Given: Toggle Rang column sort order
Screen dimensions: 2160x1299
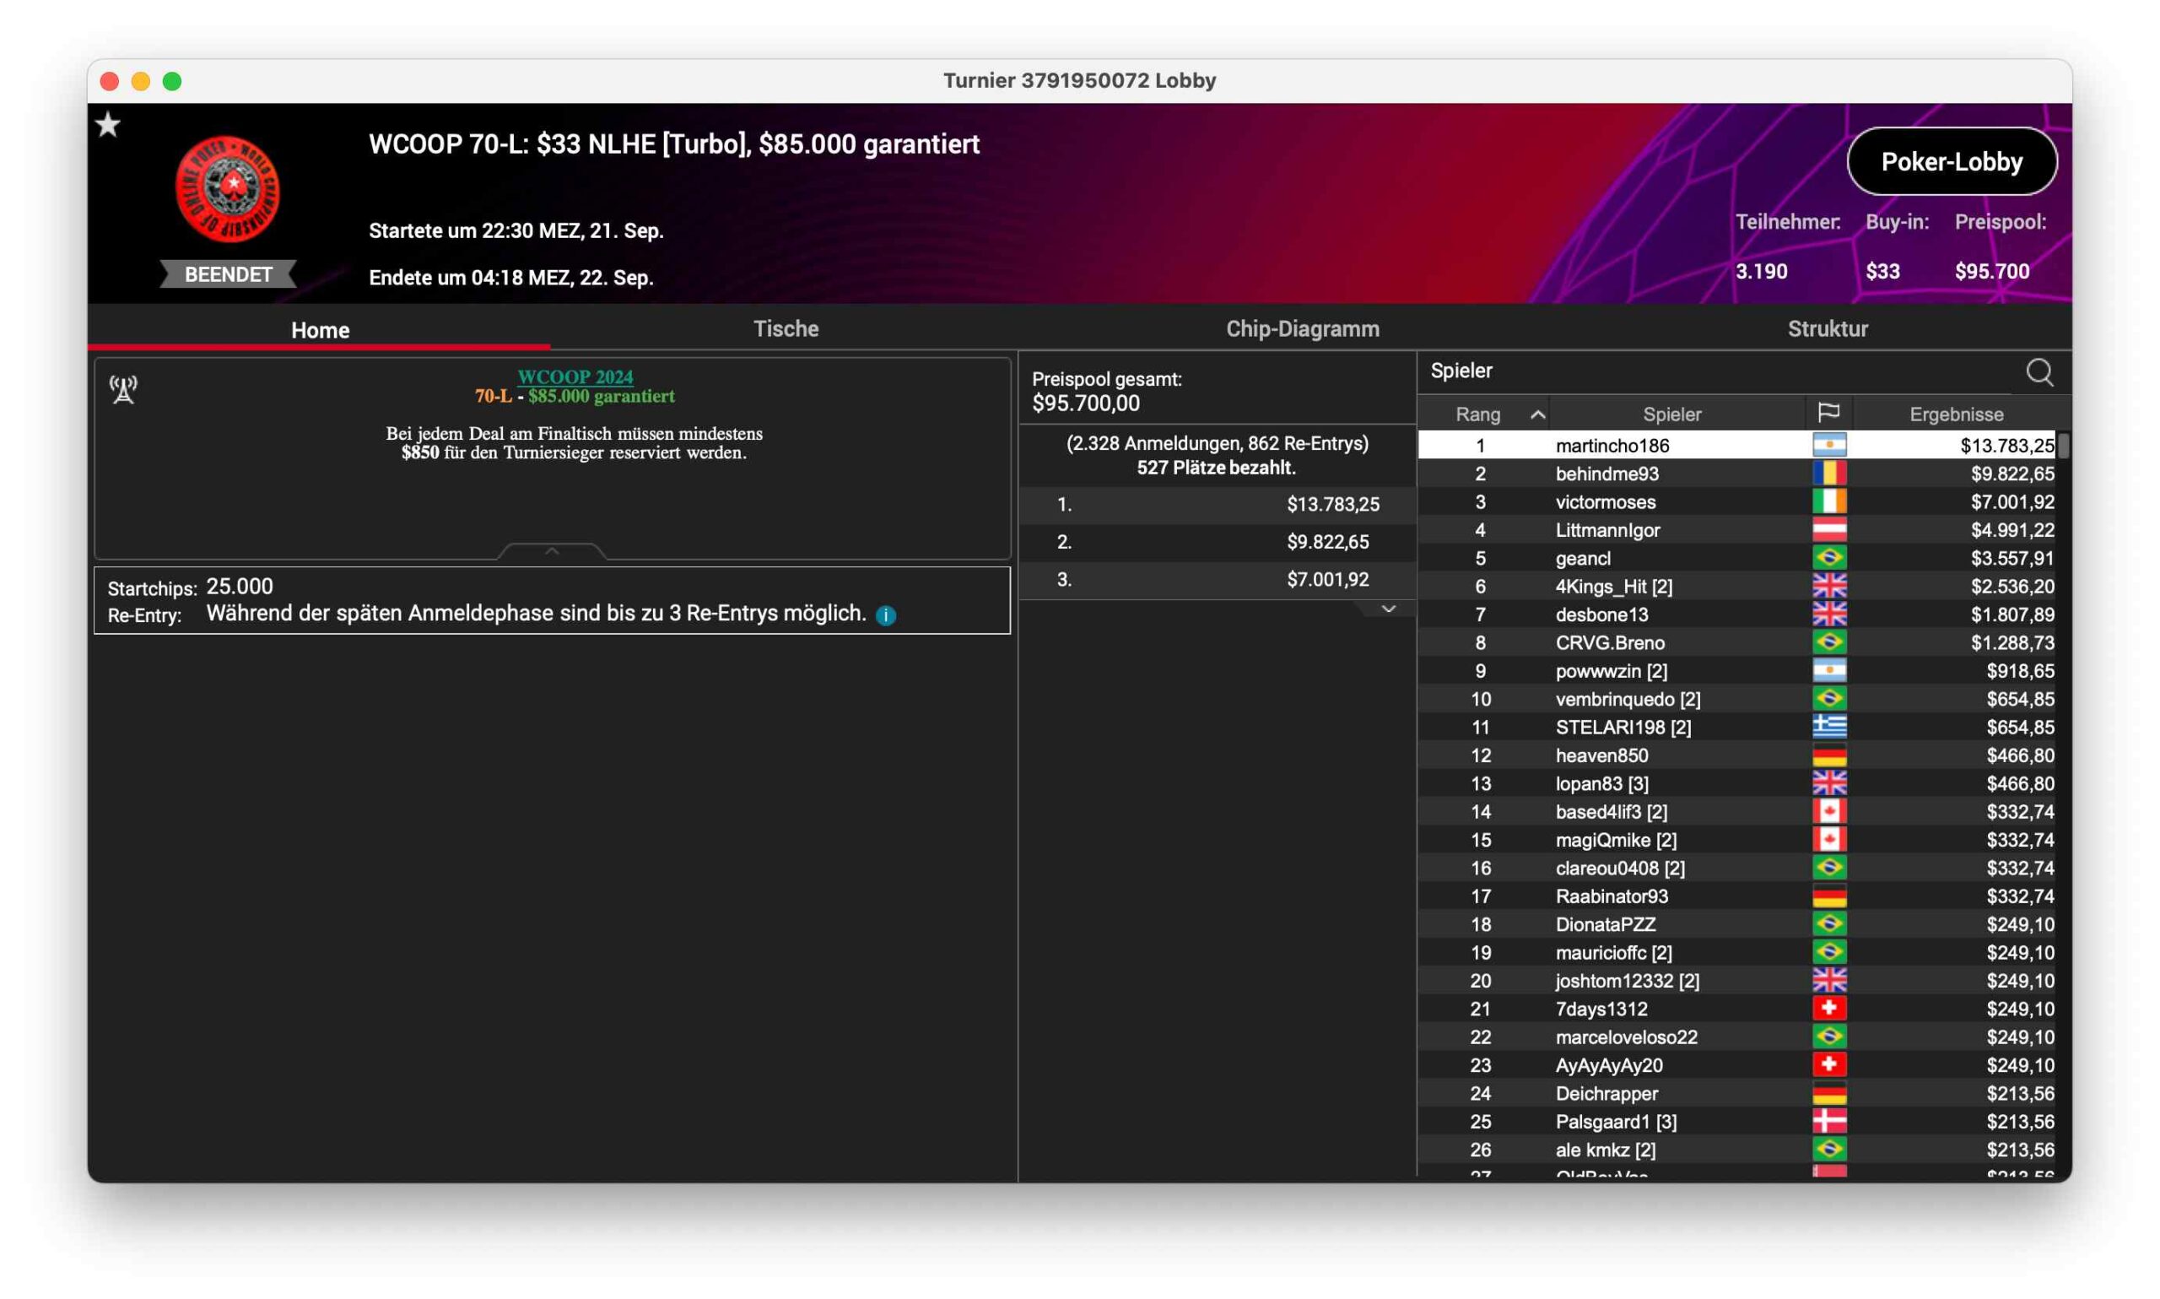Looking at the screenshot, I should click(x=1537, y=414).
